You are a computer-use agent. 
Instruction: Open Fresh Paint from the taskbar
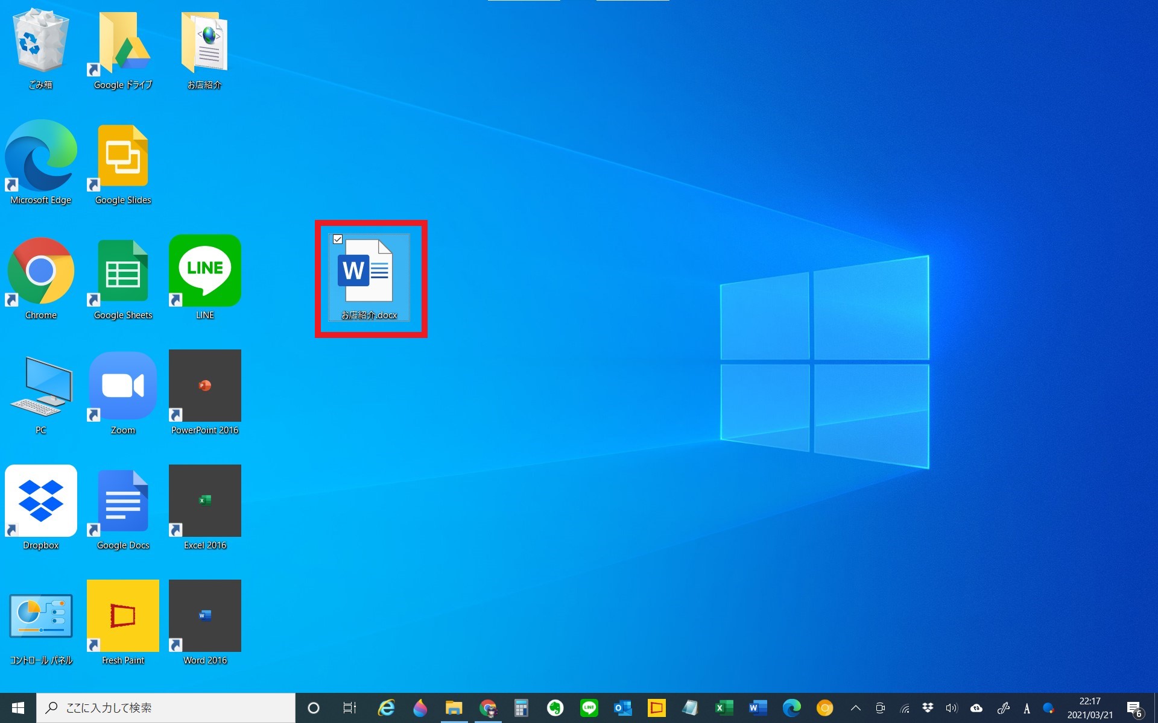coord(657,708)
